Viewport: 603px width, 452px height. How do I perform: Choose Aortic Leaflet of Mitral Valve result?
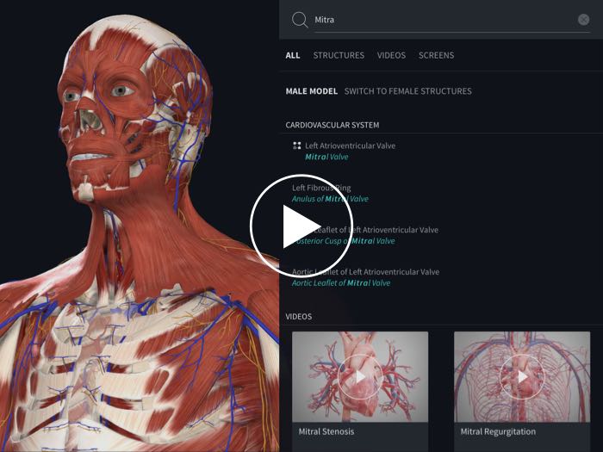point(341,283)
